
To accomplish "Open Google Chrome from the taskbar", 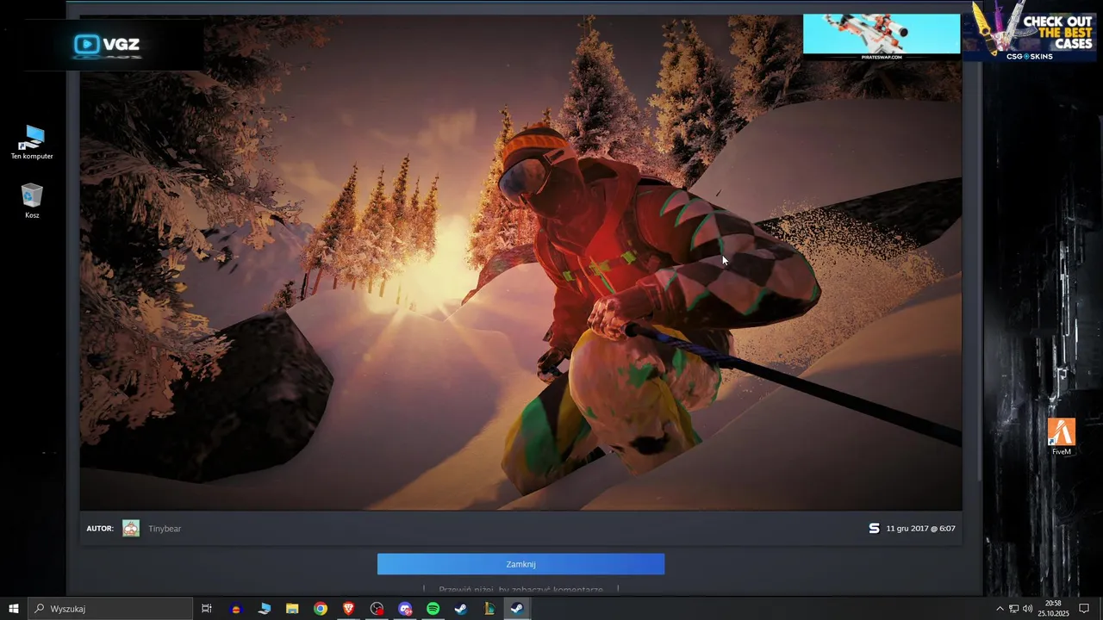I will [x=321, y=609].
